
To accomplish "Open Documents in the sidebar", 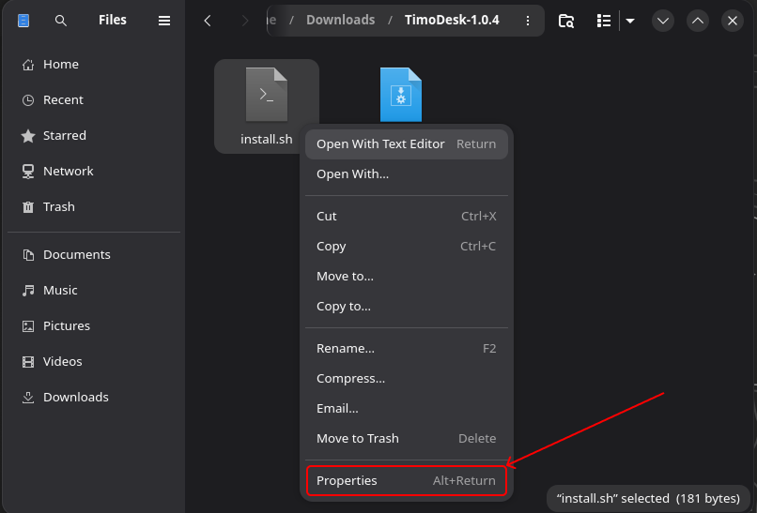I will (x=94, y=254).
